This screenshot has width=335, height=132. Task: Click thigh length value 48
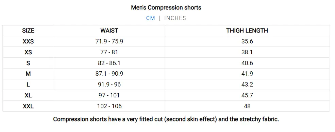click(x=247, y=106)
